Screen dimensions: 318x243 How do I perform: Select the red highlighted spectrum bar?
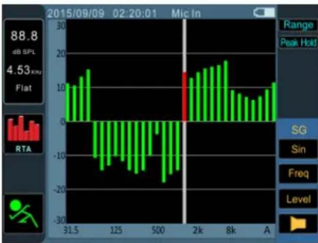(184, 96)
